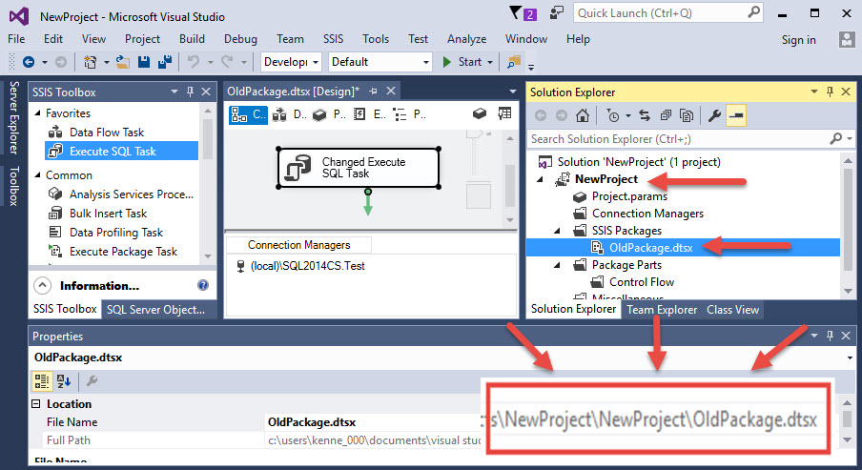
Task: Click the Alphabetical sort icon in Properties
Action: click(x=65, y=380)
